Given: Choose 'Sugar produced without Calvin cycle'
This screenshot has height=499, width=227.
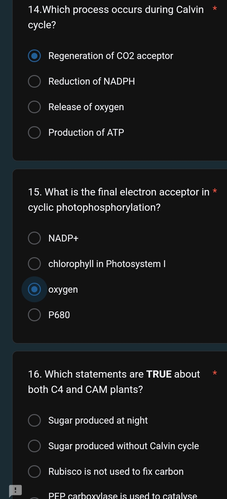Looking at the screenshot, I should click(34, 446).
